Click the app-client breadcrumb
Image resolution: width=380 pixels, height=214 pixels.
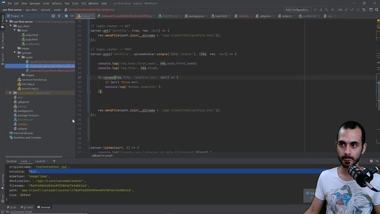31,10
